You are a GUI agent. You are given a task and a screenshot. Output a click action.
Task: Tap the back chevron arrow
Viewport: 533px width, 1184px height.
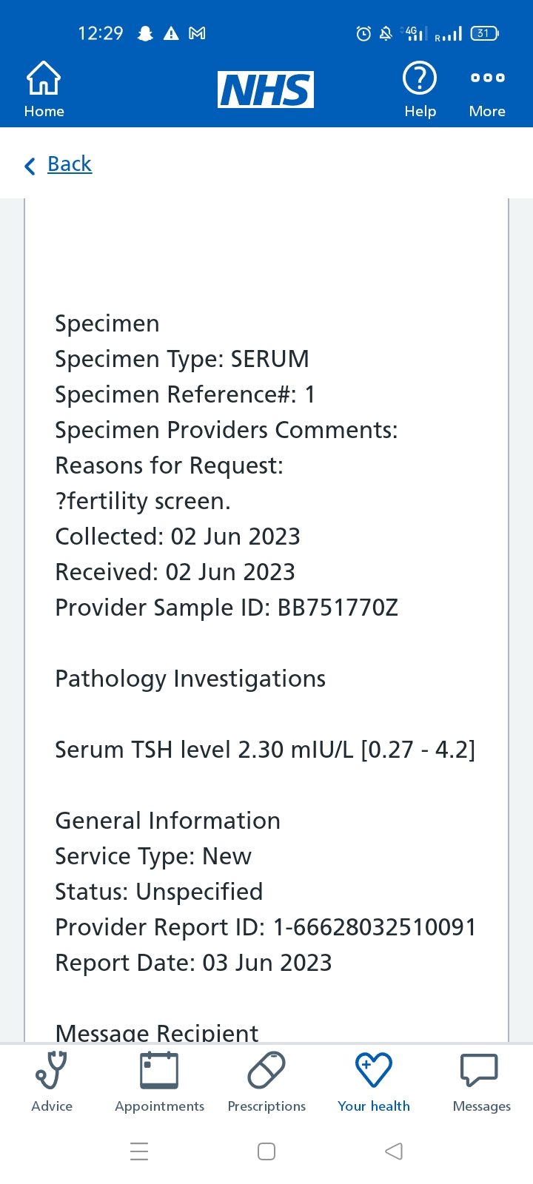(x=30, y=166)
